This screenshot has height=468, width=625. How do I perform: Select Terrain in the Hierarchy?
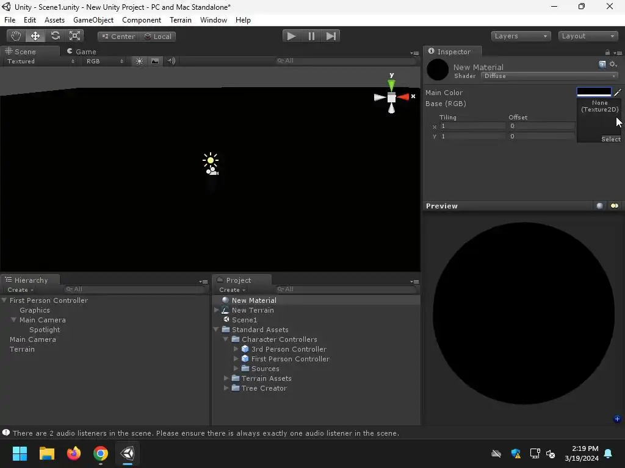coord(23,349)
